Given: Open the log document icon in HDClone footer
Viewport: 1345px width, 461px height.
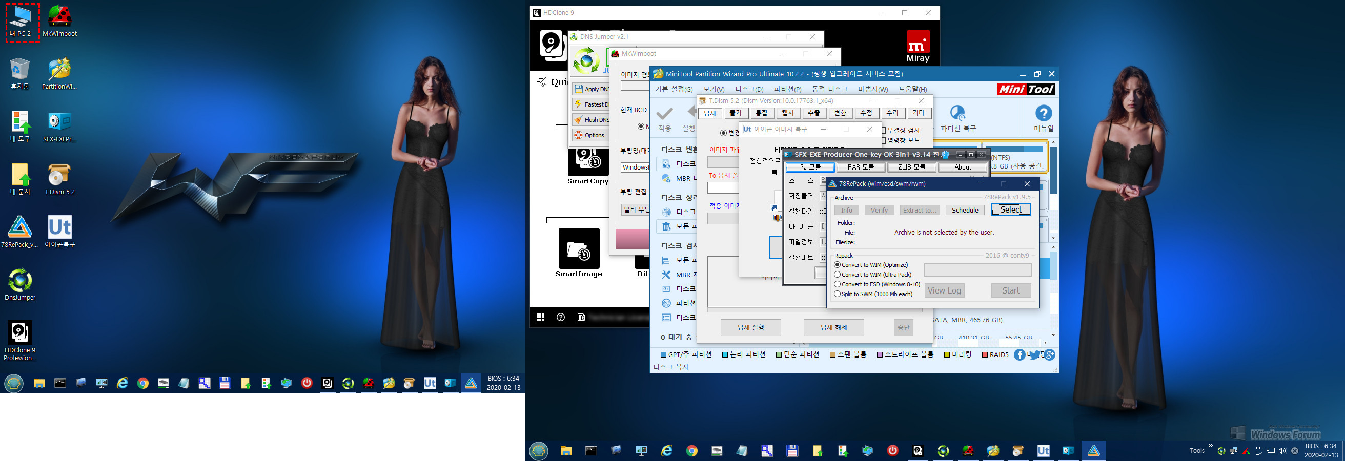Looking at the screenshot, I should pos(581,317).
